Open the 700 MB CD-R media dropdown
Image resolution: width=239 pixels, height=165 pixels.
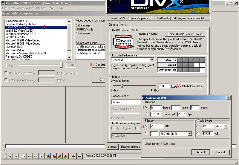coord(190,134)
